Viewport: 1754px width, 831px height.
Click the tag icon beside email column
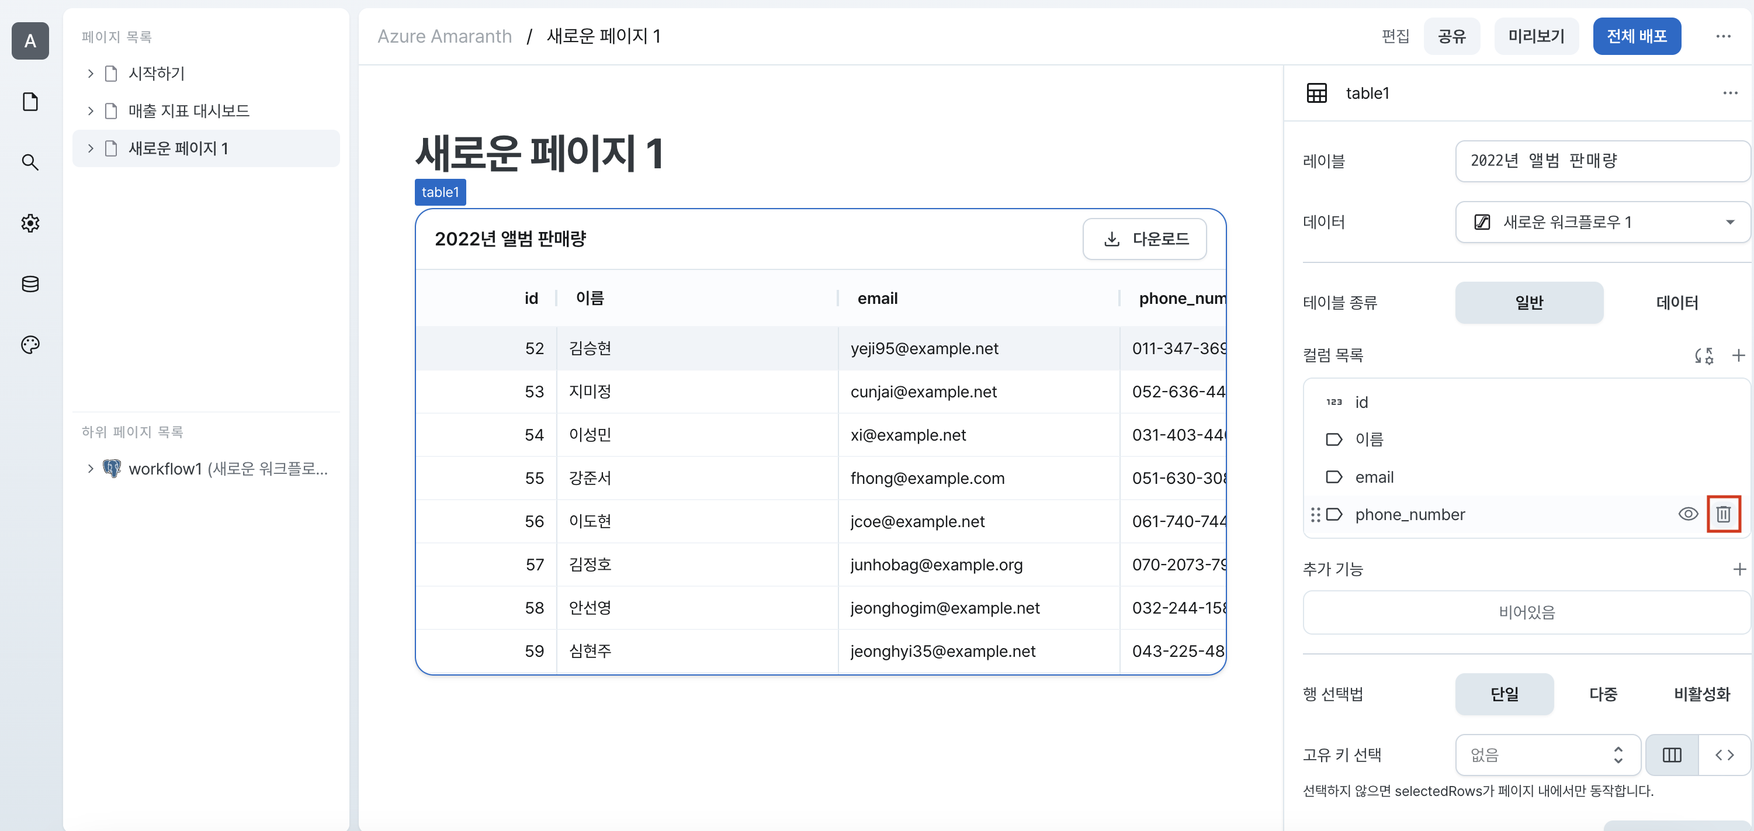click(1334, 477)
